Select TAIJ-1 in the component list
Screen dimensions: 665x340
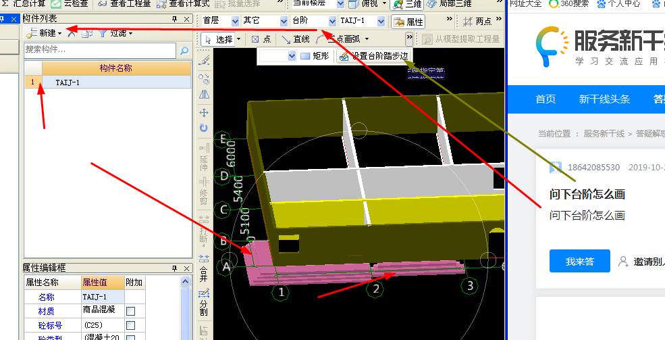tap(116, 82)
